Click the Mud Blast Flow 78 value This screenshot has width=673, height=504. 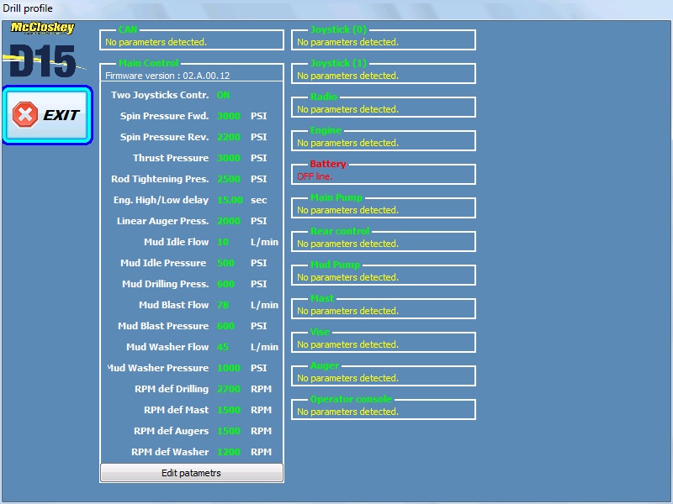223,305
